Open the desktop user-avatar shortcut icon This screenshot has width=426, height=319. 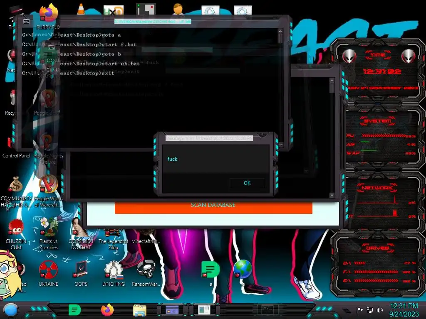(178, 9)
